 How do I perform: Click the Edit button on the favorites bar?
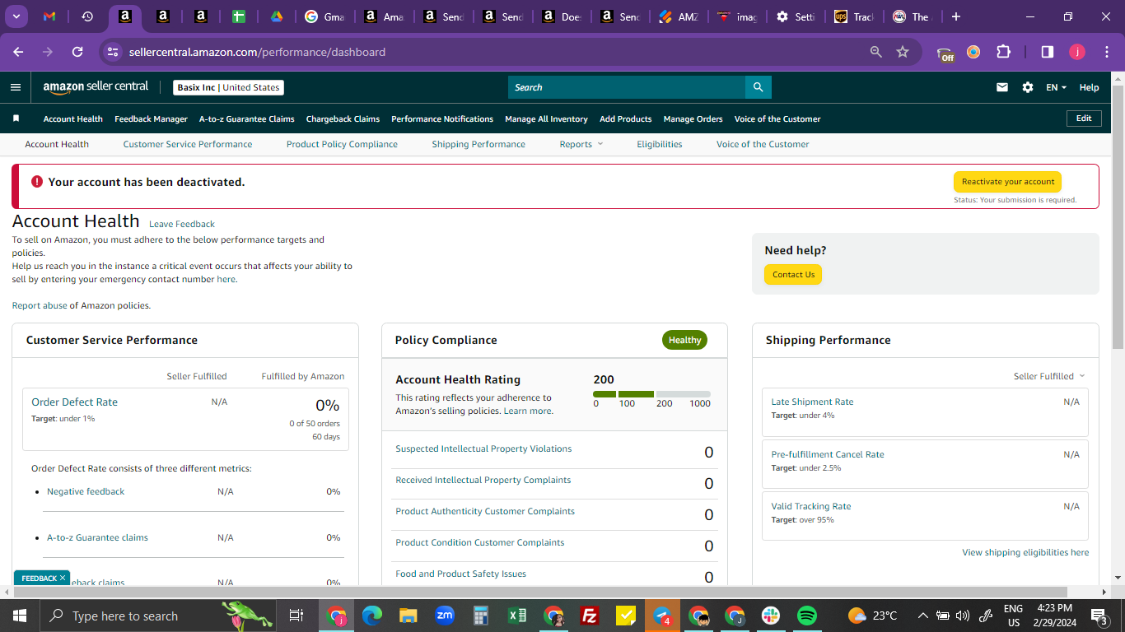tap(1084, 118)
